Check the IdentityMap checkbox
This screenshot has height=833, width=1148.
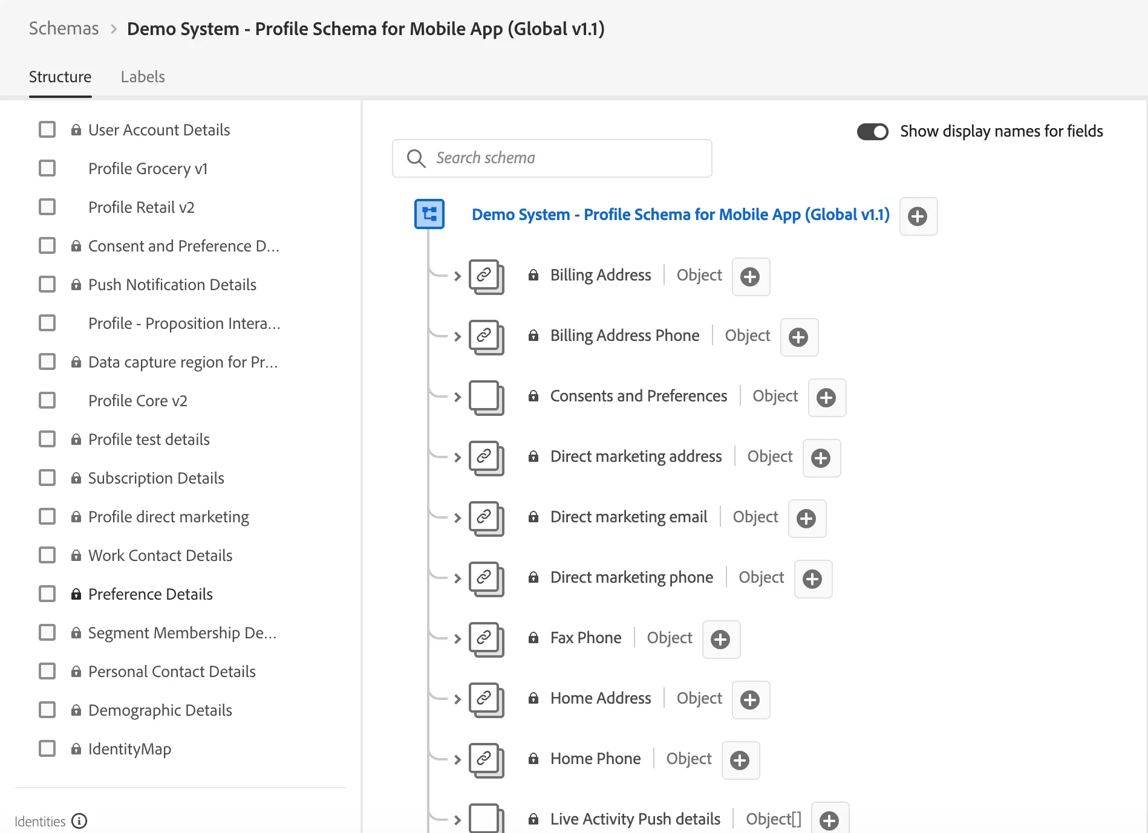47,748
